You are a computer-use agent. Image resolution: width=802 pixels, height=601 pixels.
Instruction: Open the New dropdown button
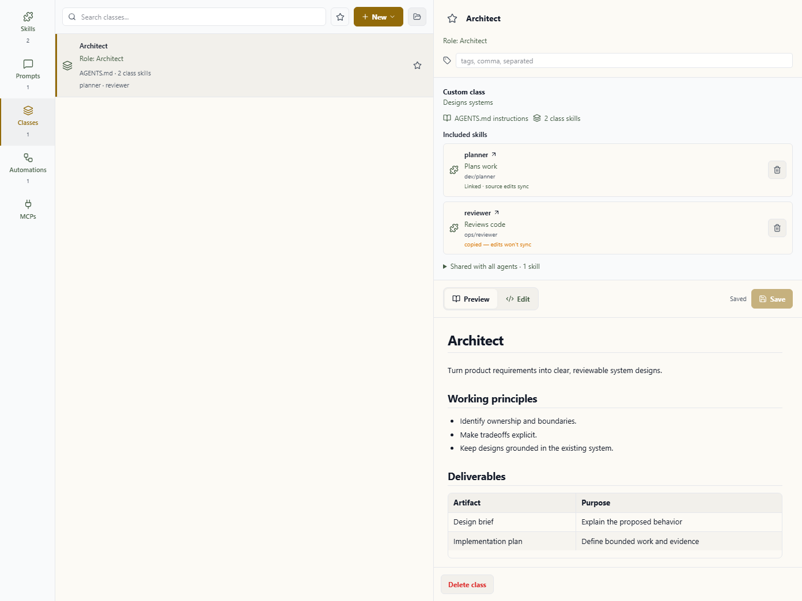pyautogui.click(x=379, y=17)
